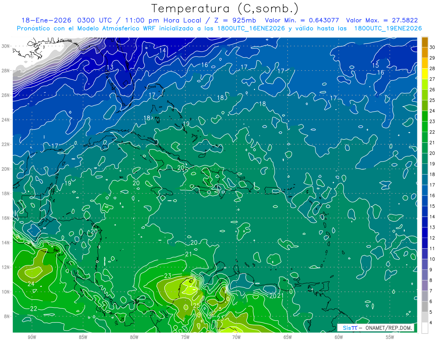
Task: Click the "60W" longitude axis label
Action: point(339,337)
